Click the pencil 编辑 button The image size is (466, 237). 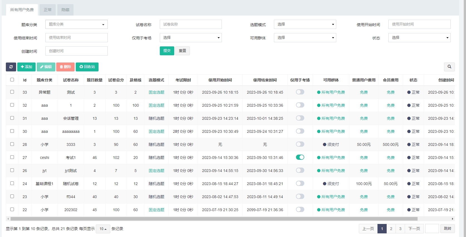(x=46, y=67)
